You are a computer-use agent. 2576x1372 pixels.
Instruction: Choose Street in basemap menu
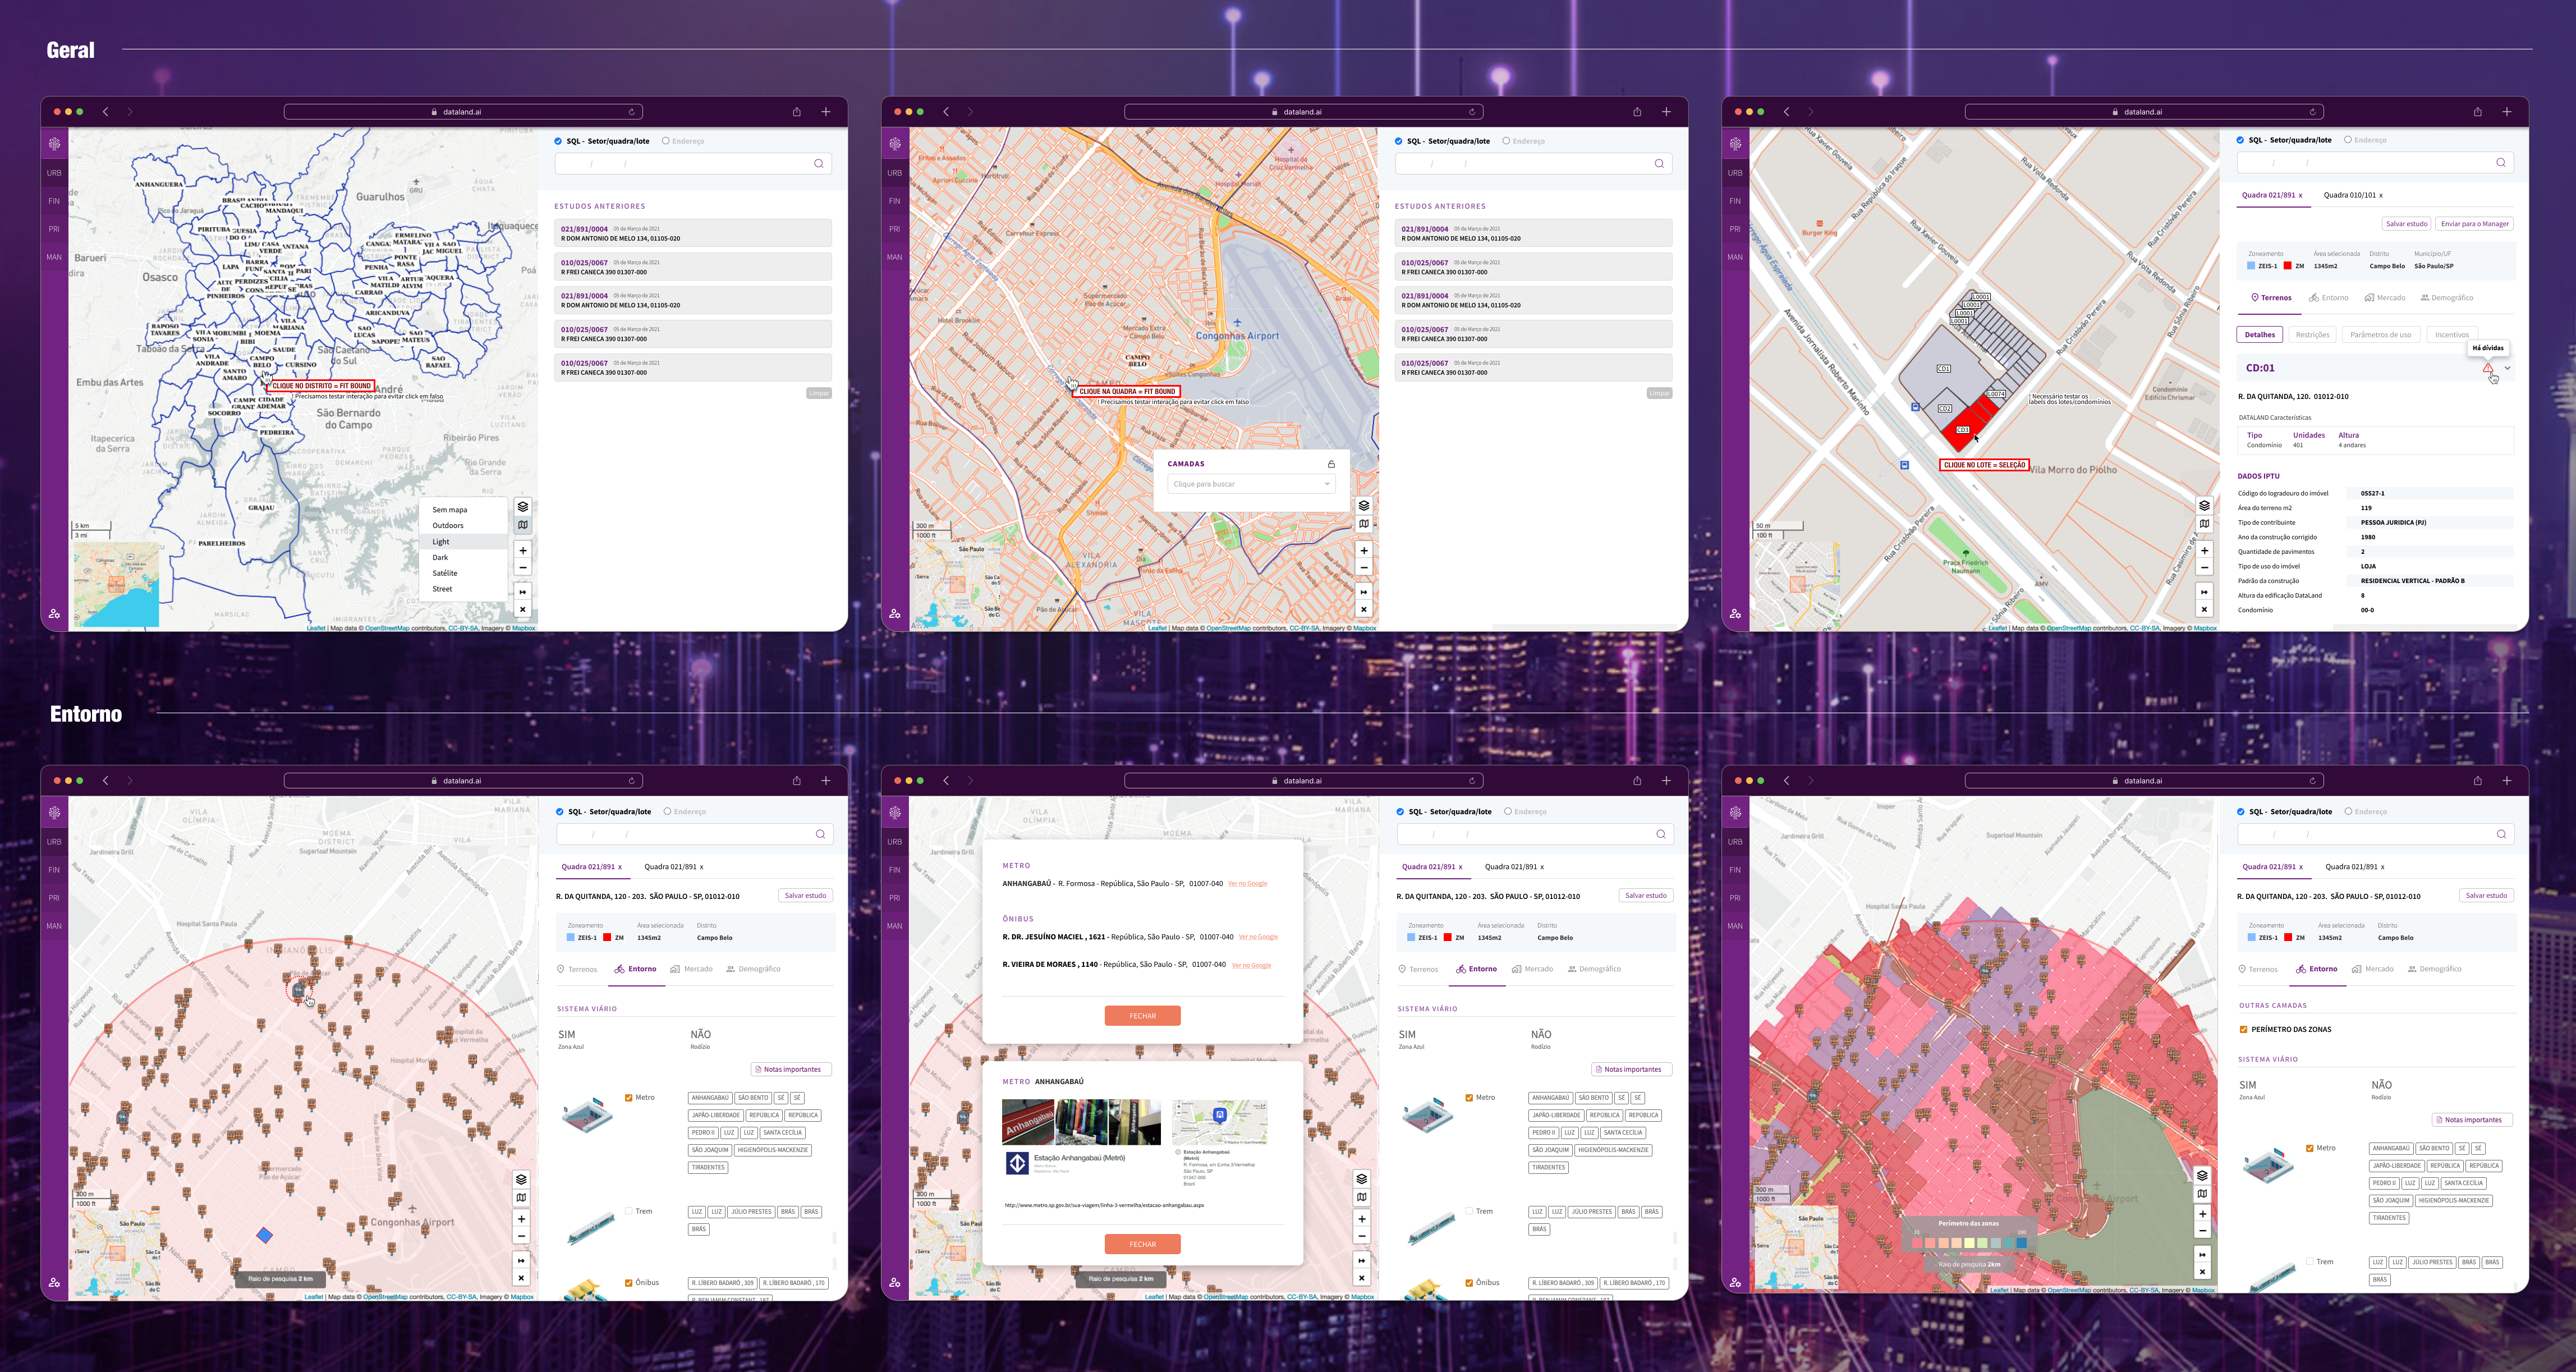coord(442,589)
